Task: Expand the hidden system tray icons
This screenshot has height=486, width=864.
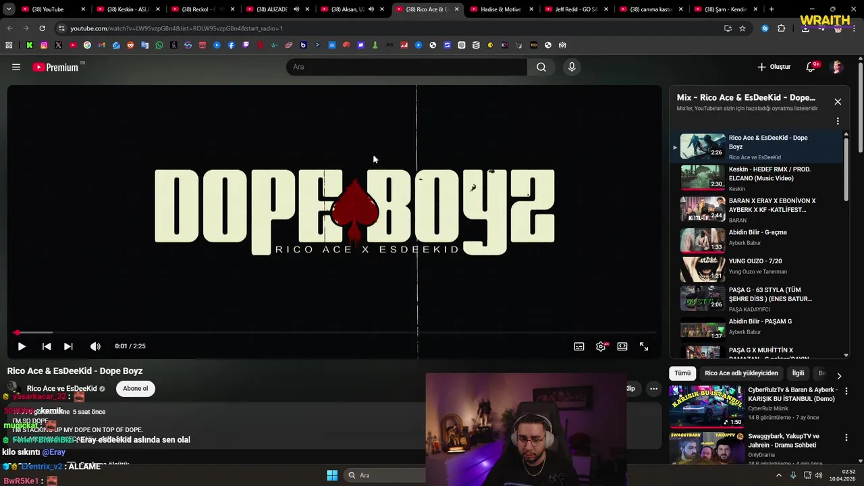Action: tap(778, 475)
